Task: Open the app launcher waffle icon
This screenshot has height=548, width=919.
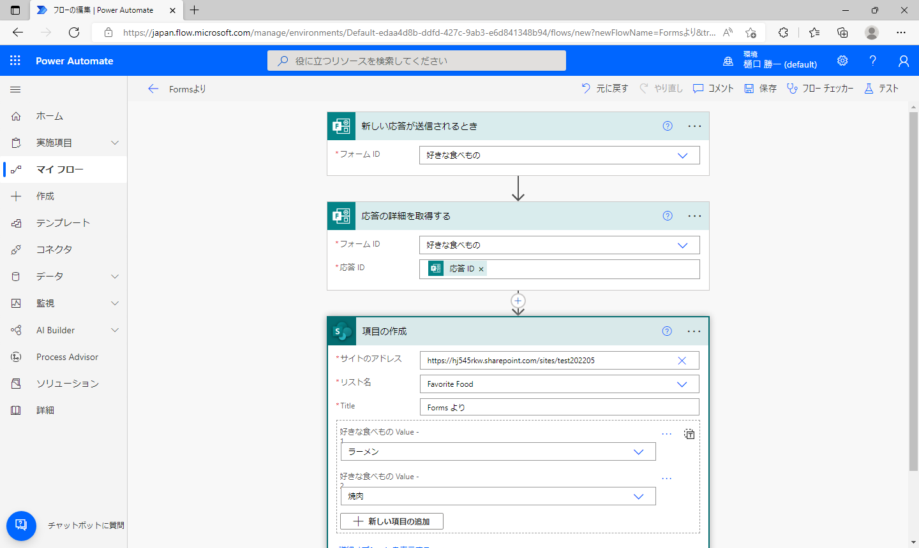Action: pyautogui.click(x=15, y=61)
